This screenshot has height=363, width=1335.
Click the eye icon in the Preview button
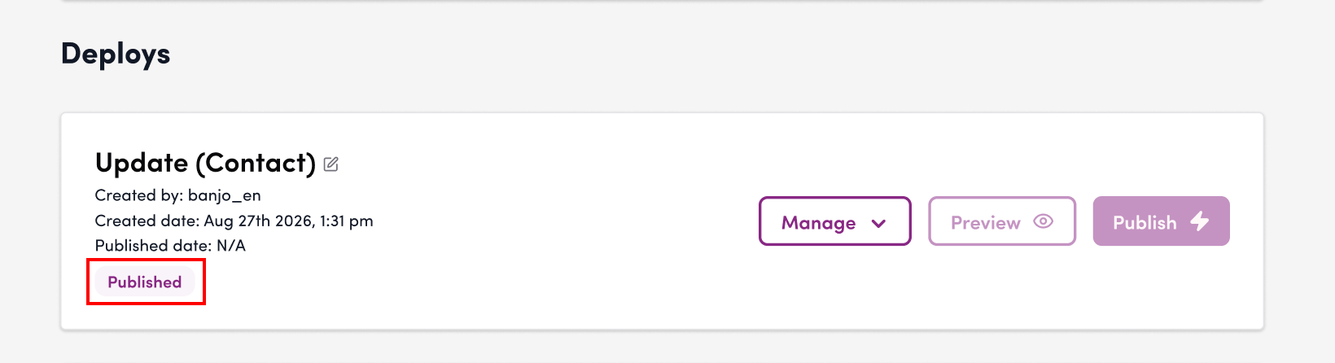tap(1044, 221)
